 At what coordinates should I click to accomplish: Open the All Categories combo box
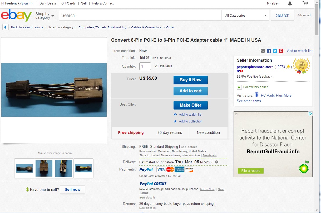(x=245, y=15)
